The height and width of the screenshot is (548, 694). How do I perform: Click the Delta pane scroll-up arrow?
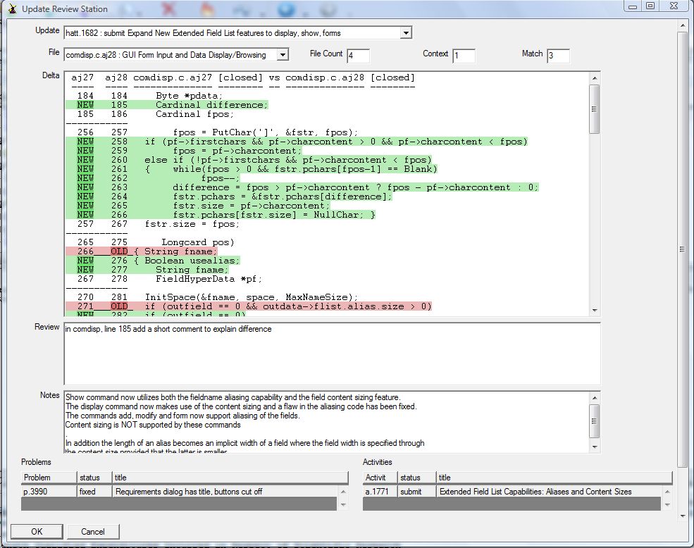595,78
